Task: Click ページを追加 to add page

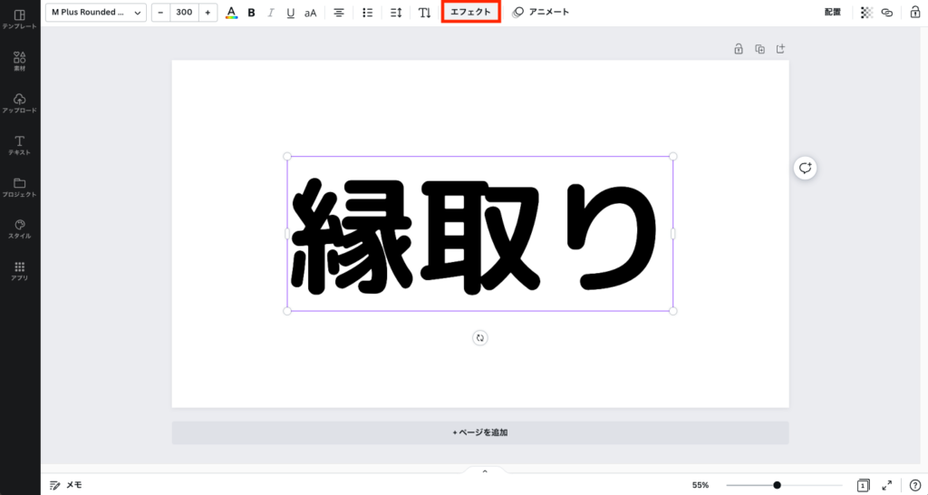Action: [x=480, y=432]
